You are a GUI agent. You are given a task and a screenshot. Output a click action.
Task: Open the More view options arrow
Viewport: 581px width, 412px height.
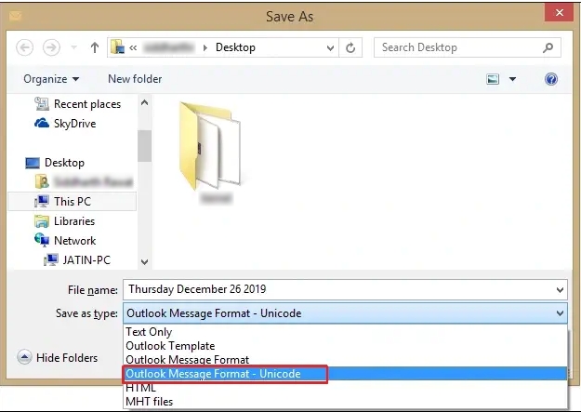coord(512,79)
